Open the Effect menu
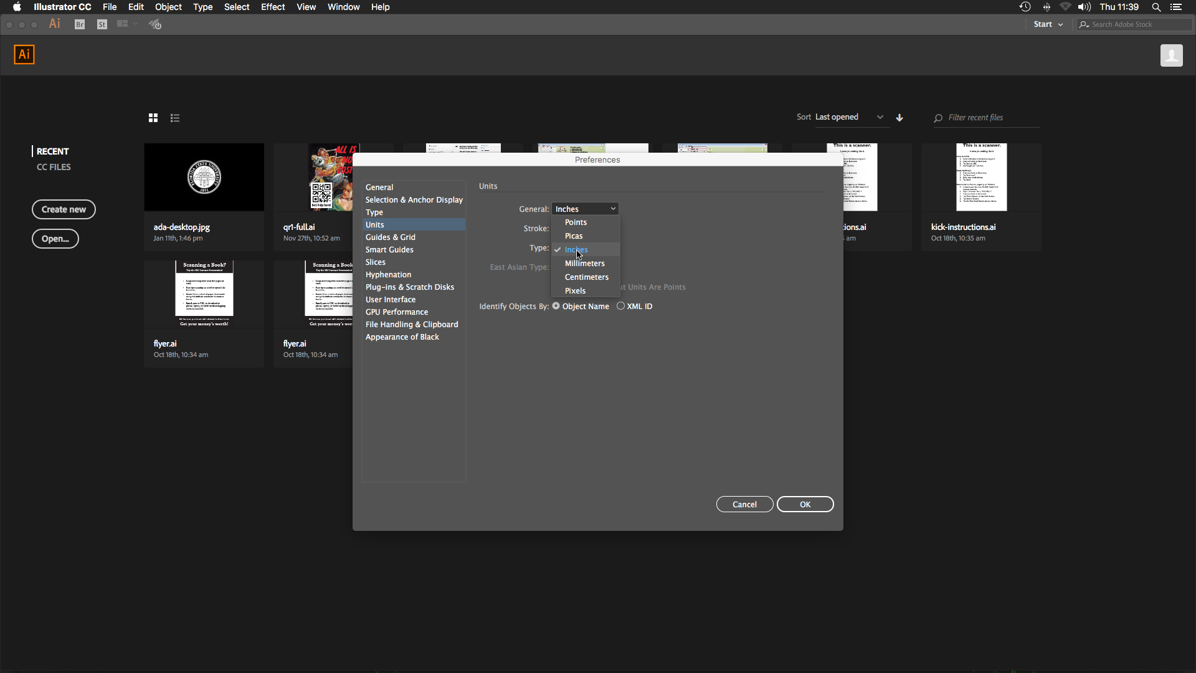The width and height of the screenshot is (1196, 673). 273,7
